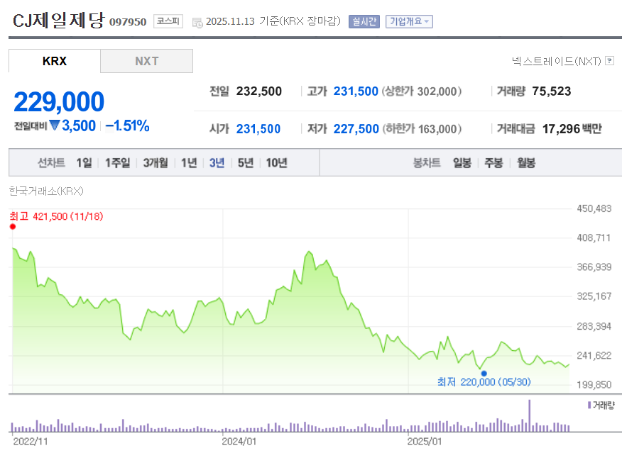Viewport: 622px width, 453px height.
Task: Click the calendar clock icon beside the date
Action: 197,23
